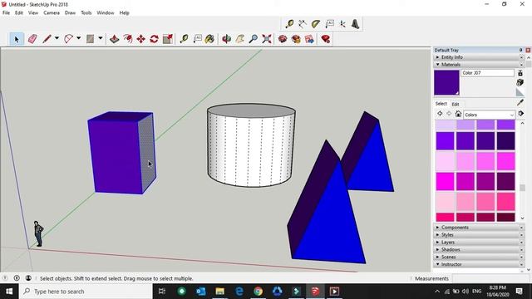Image resolution: width=532 pixels, height=299 pixels.
Task: Pick bright magenta swatch in palette
Action: coord(446,181)
